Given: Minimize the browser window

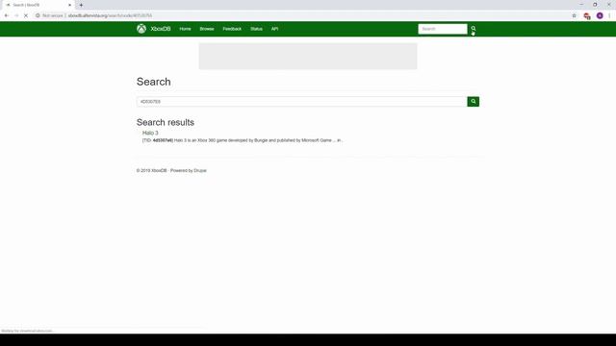Looking at the screenshot, I should pos(581,5).
